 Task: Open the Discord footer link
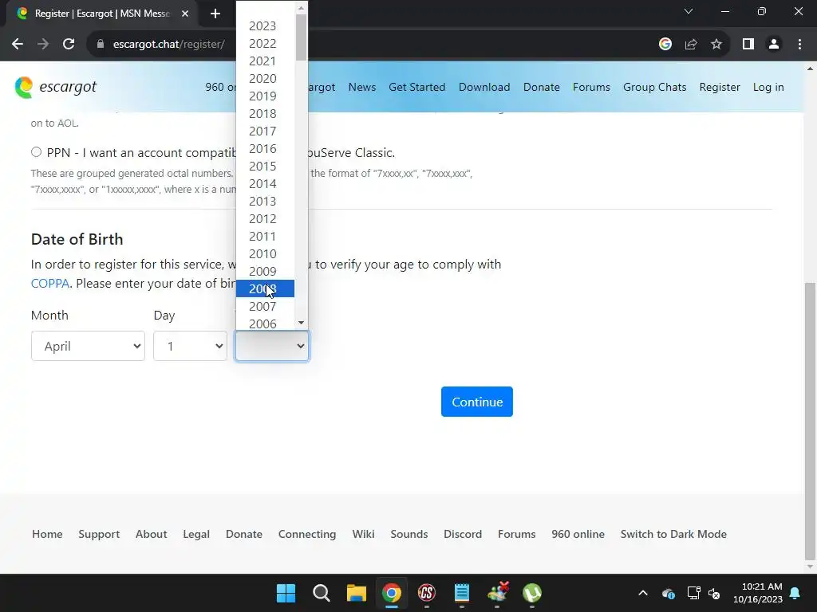pyautogui.click(x=463, y=534)
